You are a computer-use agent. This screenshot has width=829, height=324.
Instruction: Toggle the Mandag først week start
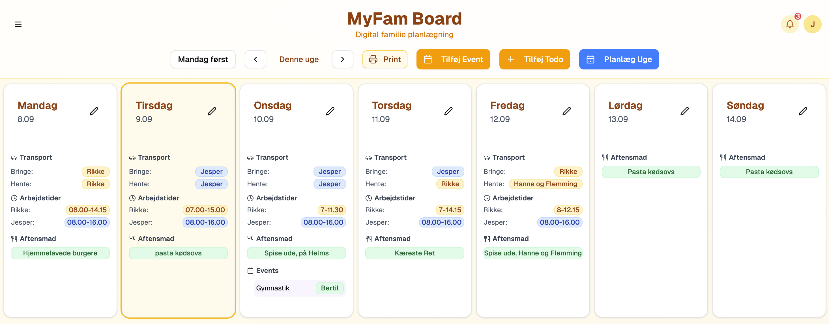[x=203, y=59]
